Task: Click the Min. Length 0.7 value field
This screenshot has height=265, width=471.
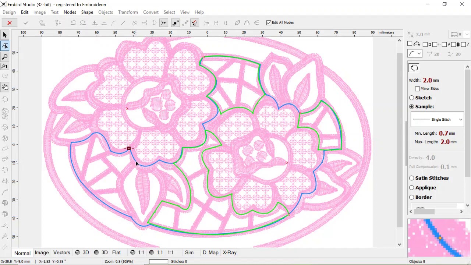Action: [443, 133]
